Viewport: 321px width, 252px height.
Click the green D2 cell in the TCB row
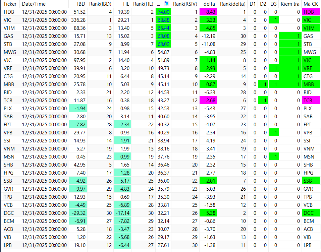click(x=263, y=101)
